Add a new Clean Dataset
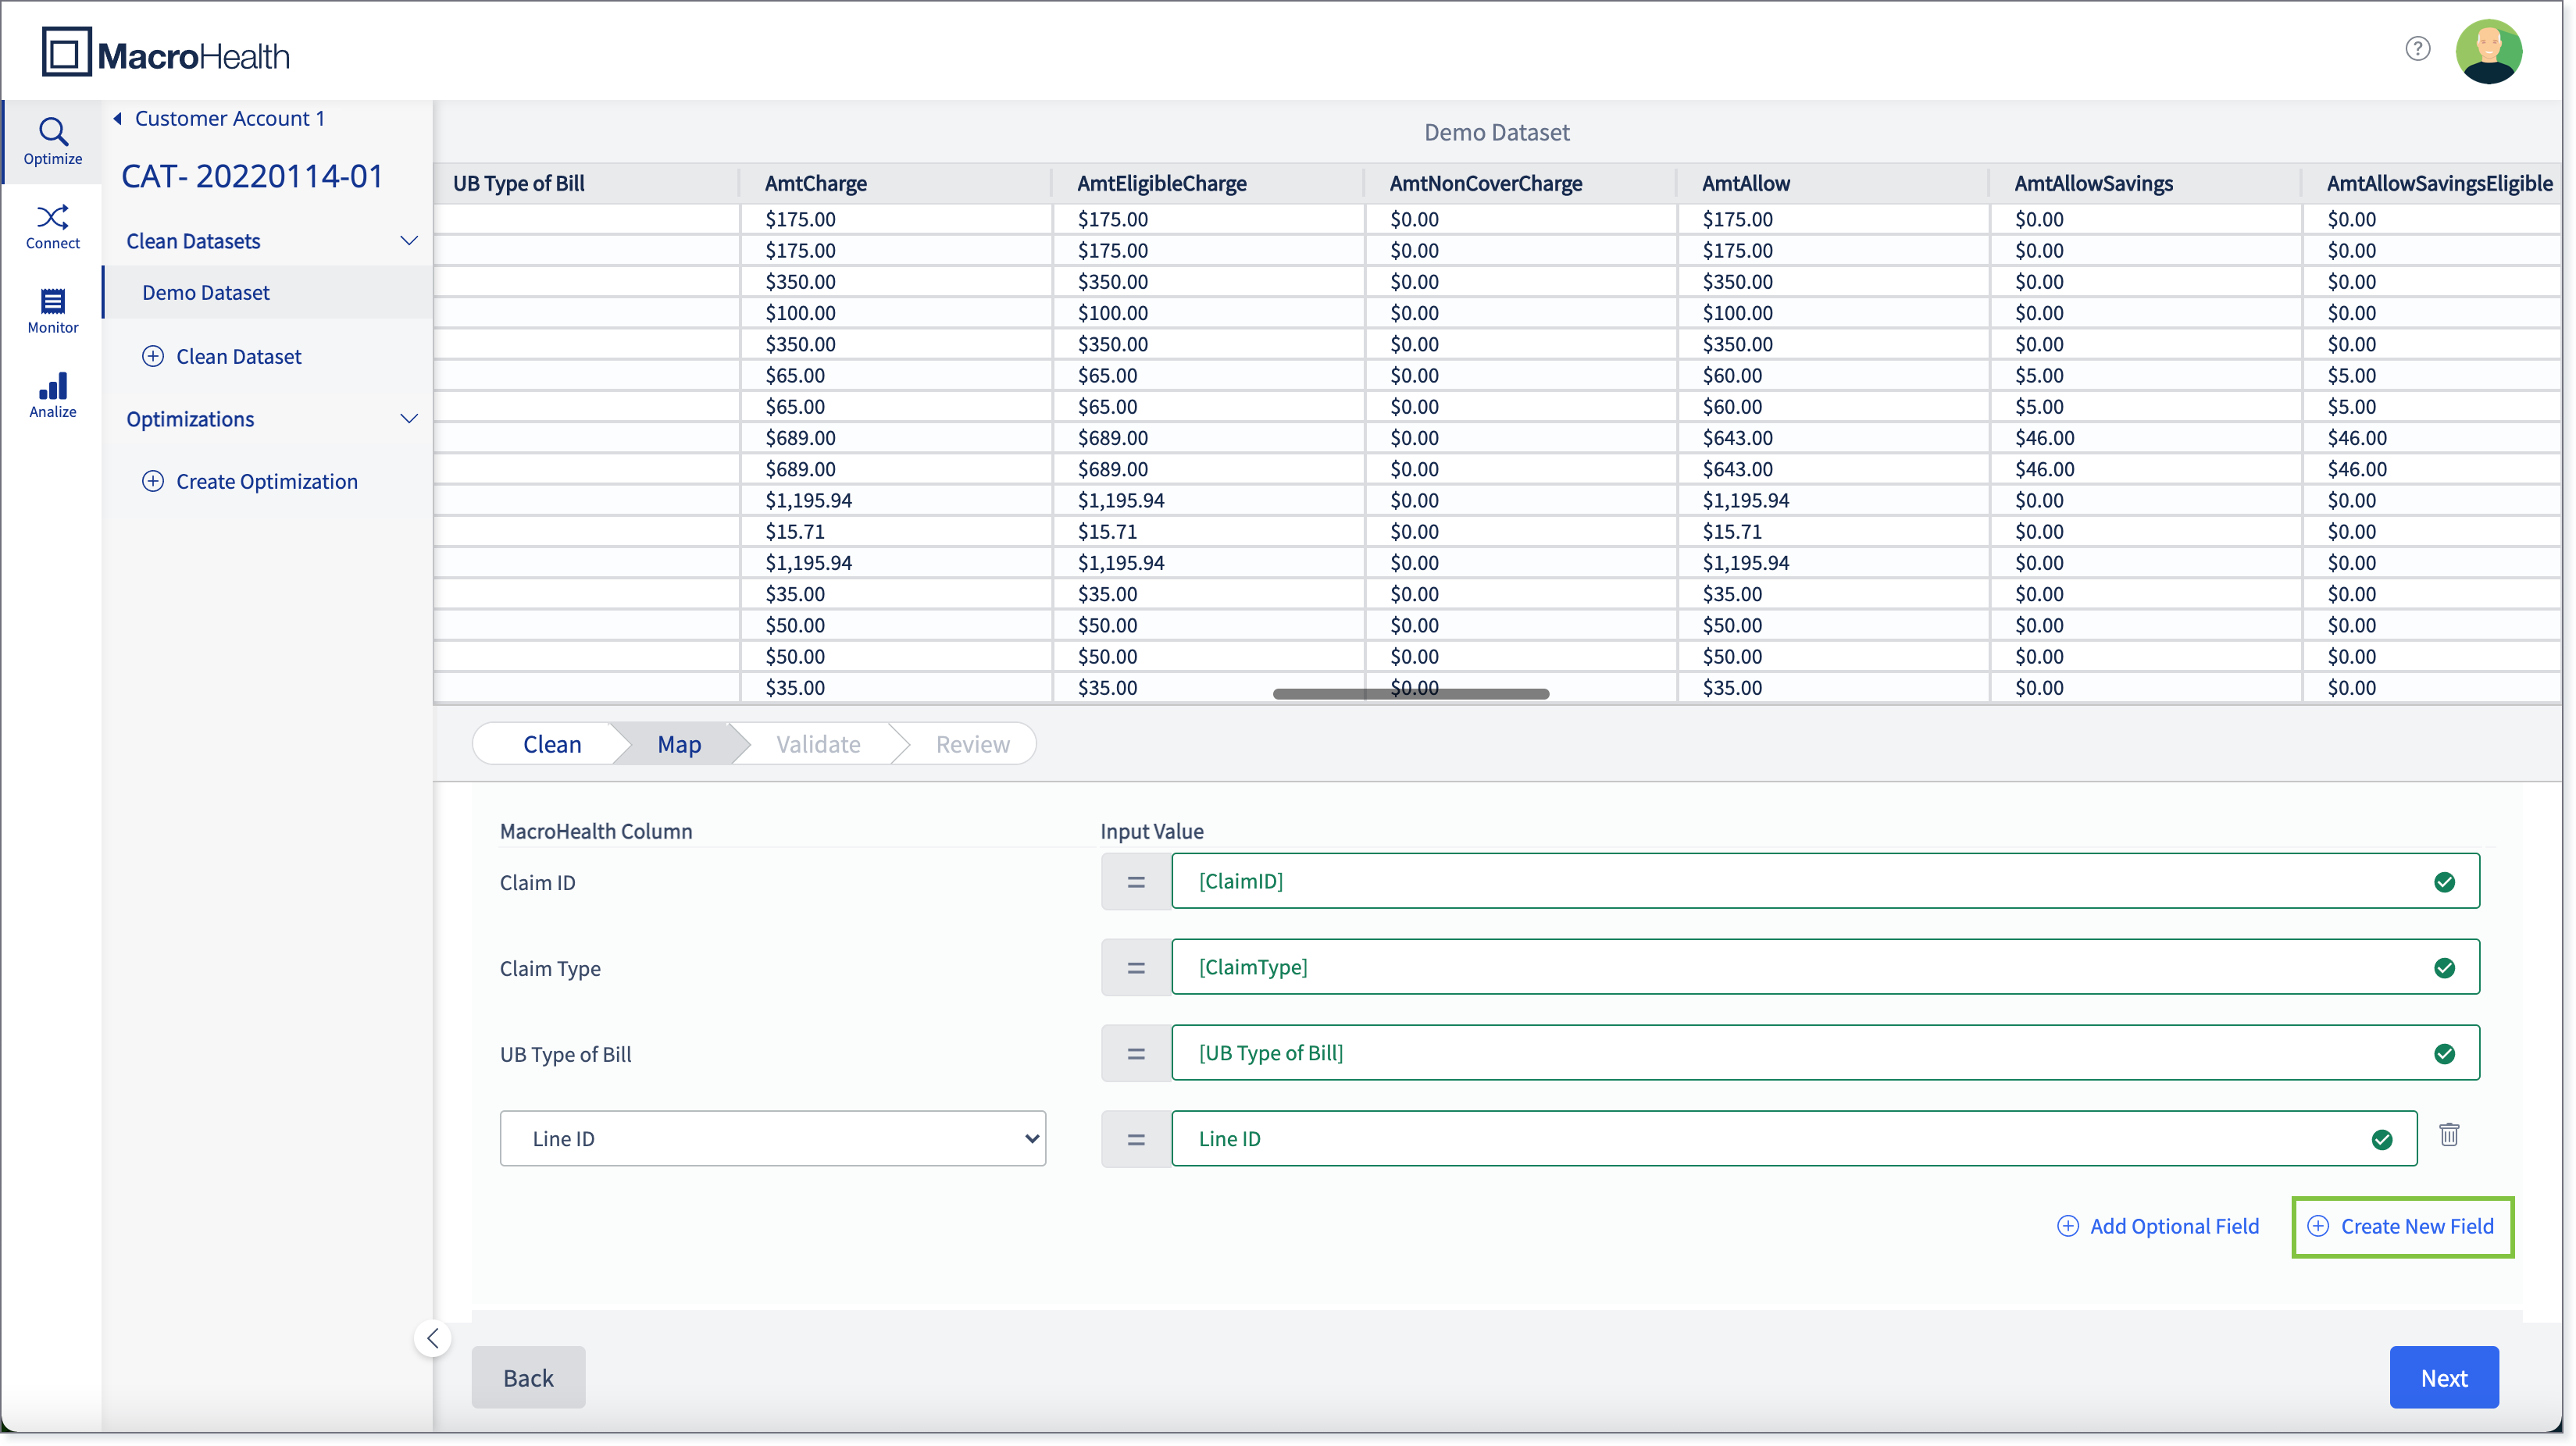 (x=221, y=357)
